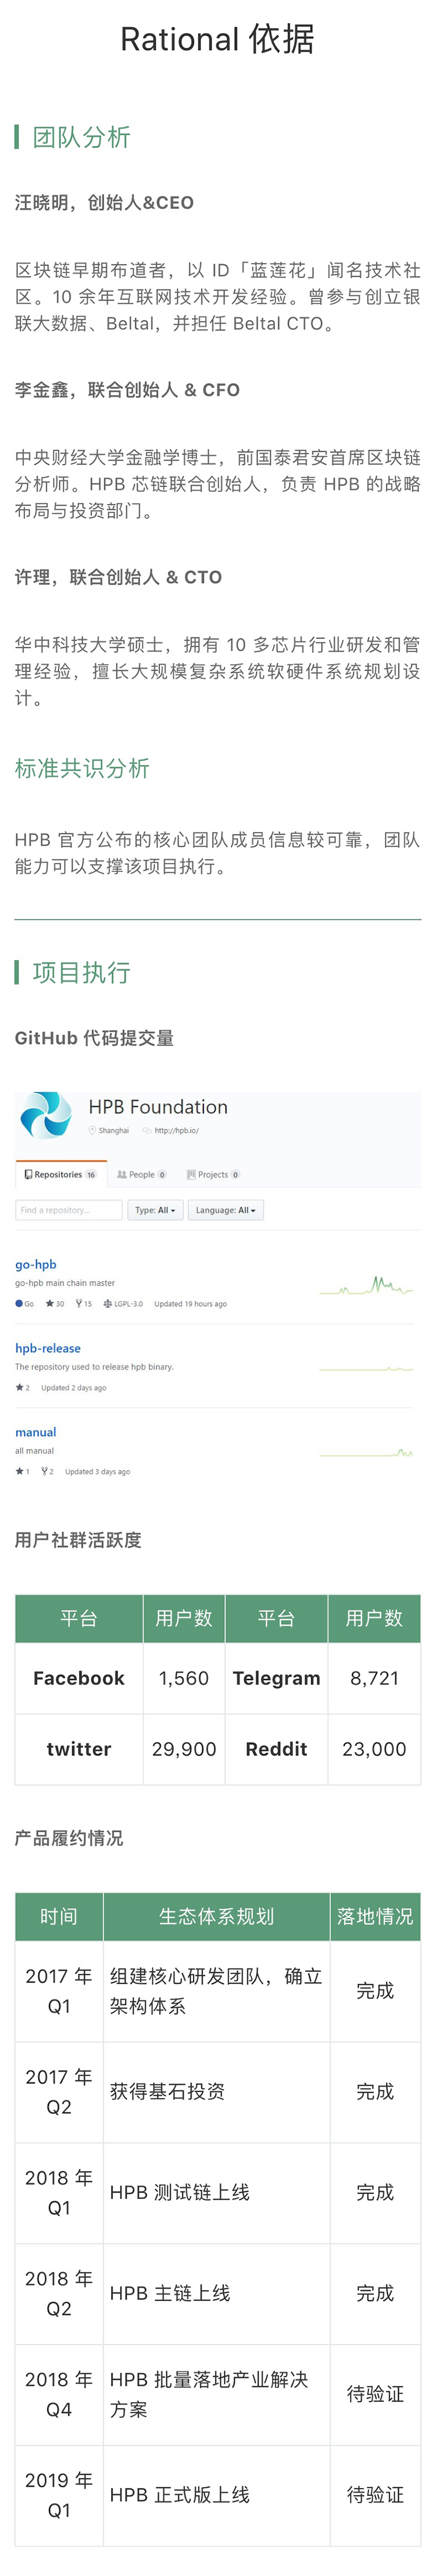Click the manual repository fork icon
The height and width of the screenshot is (2576, 437).
point(44,1472)
